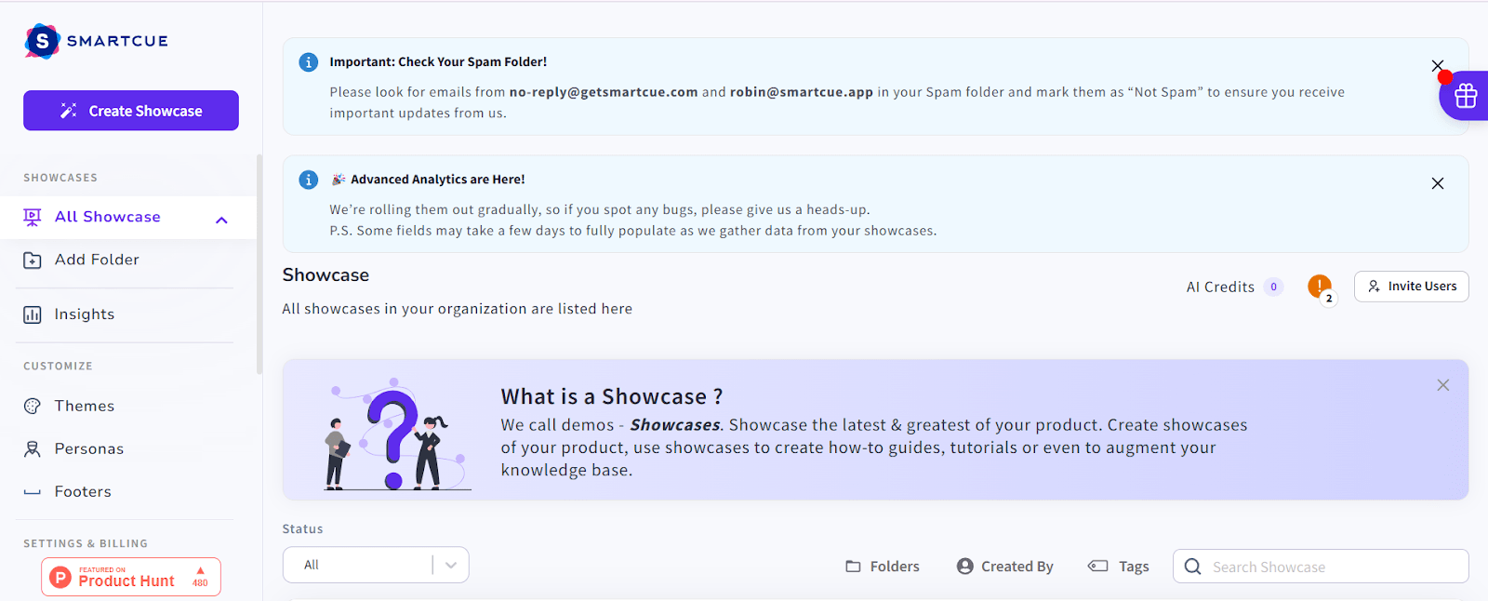Click the Search Showcase input field
Screen dimensions: 1488x601
(1330, 567)
